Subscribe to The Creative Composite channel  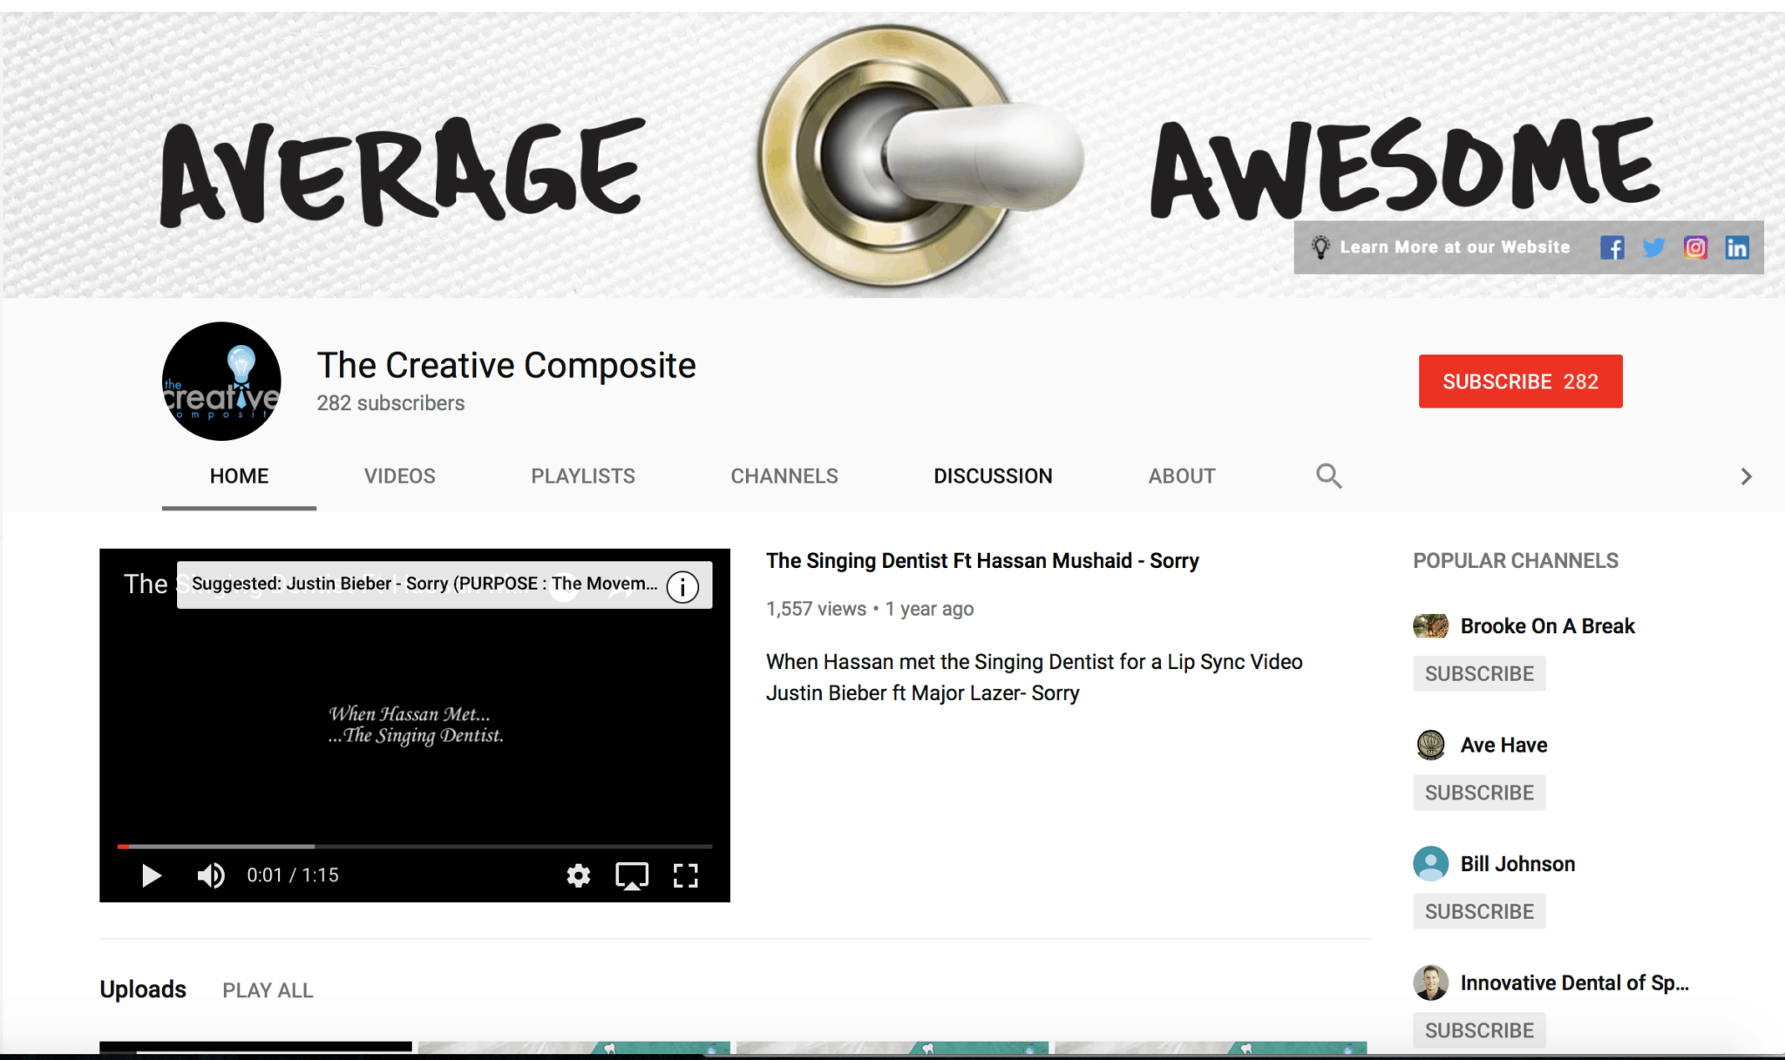(1520, 381)
